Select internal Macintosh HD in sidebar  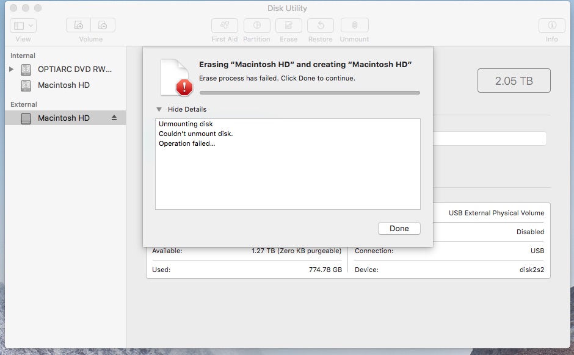tap(64, 85)
